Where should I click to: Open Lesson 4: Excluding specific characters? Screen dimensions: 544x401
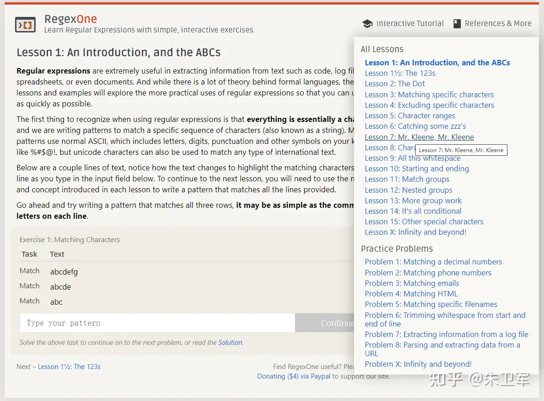click(429, 105)
